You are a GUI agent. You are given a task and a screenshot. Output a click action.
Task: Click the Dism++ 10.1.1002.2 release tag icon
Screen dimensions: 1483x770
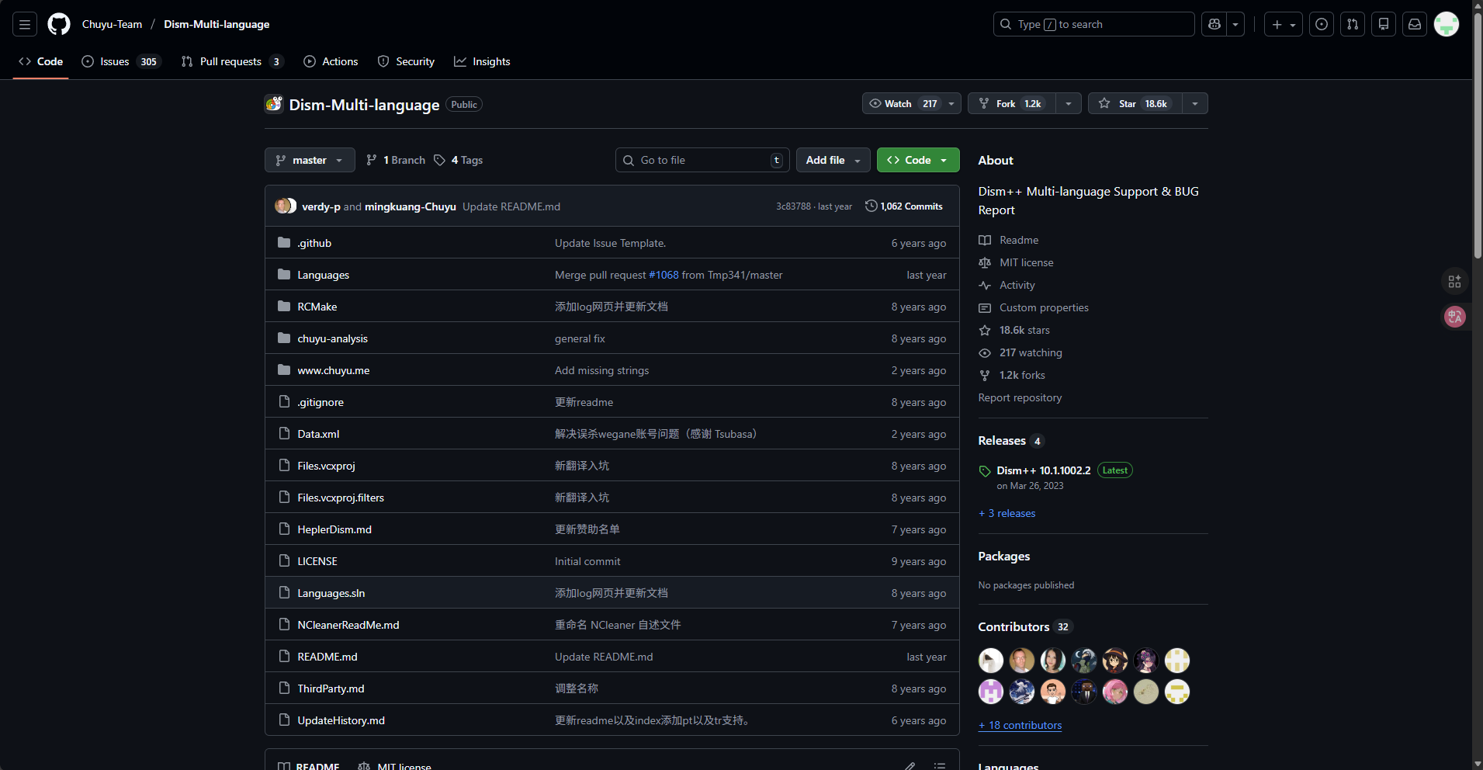click(x=985, y=471)
